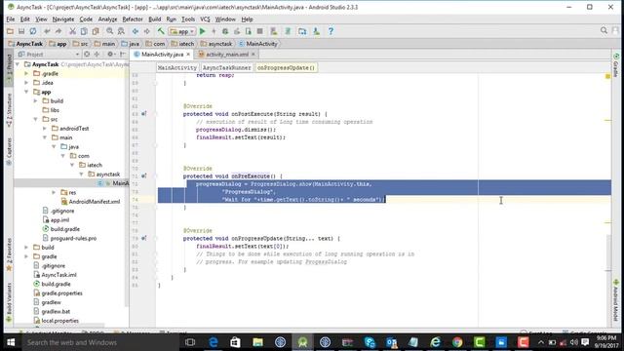The width and height of the screenshot is (624, 351).
Task: Click the Debug app bug icon
Action: pyautogui.click(x=225, y=31)
